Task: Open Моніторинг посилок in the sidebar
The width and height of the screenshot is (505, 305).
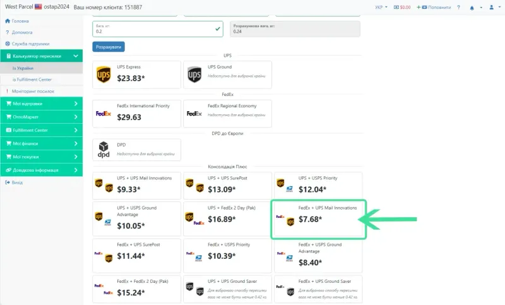Action: click(30, 91)
